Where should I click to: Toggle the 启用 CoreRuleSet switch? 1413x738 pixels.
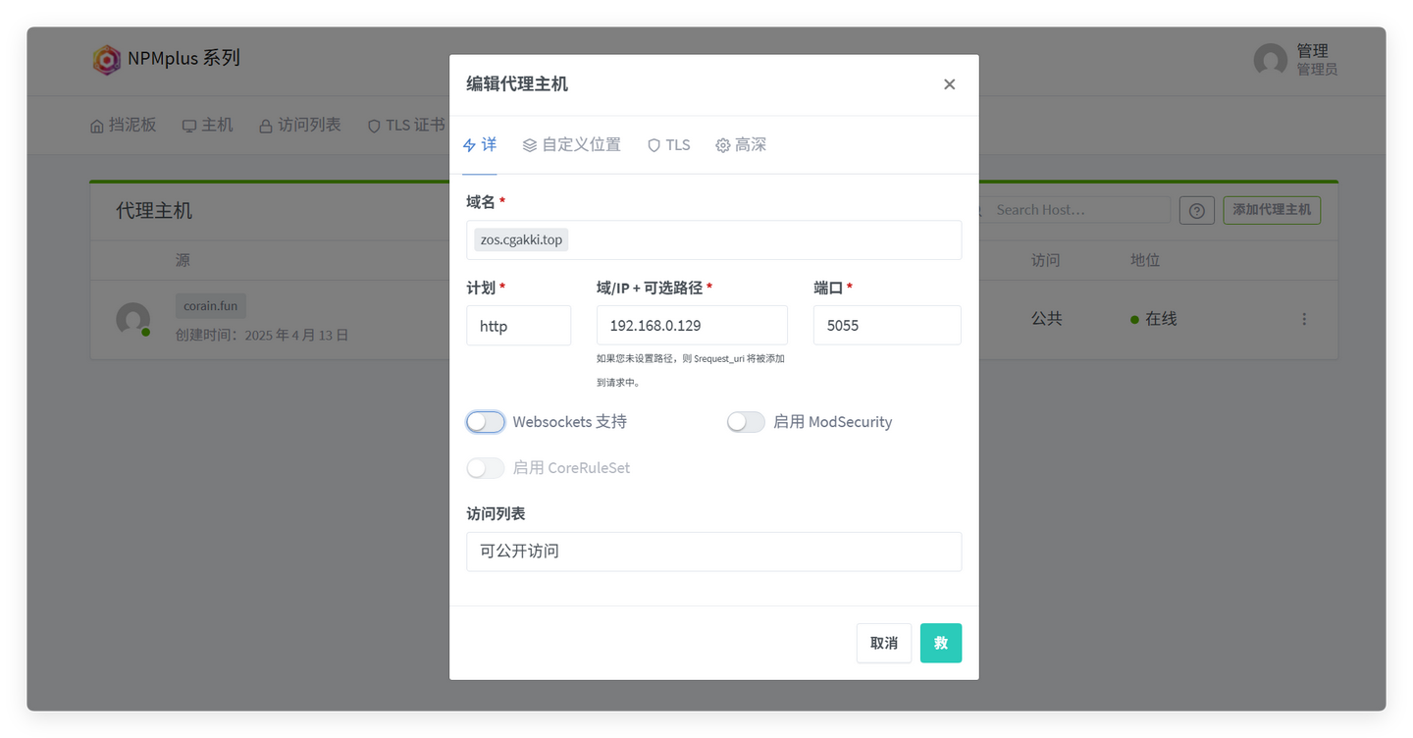[x=485, y=468]
